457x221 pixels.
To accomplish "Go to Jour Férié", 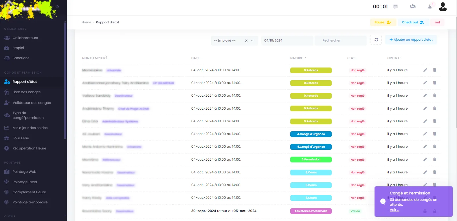I will 21,138.
